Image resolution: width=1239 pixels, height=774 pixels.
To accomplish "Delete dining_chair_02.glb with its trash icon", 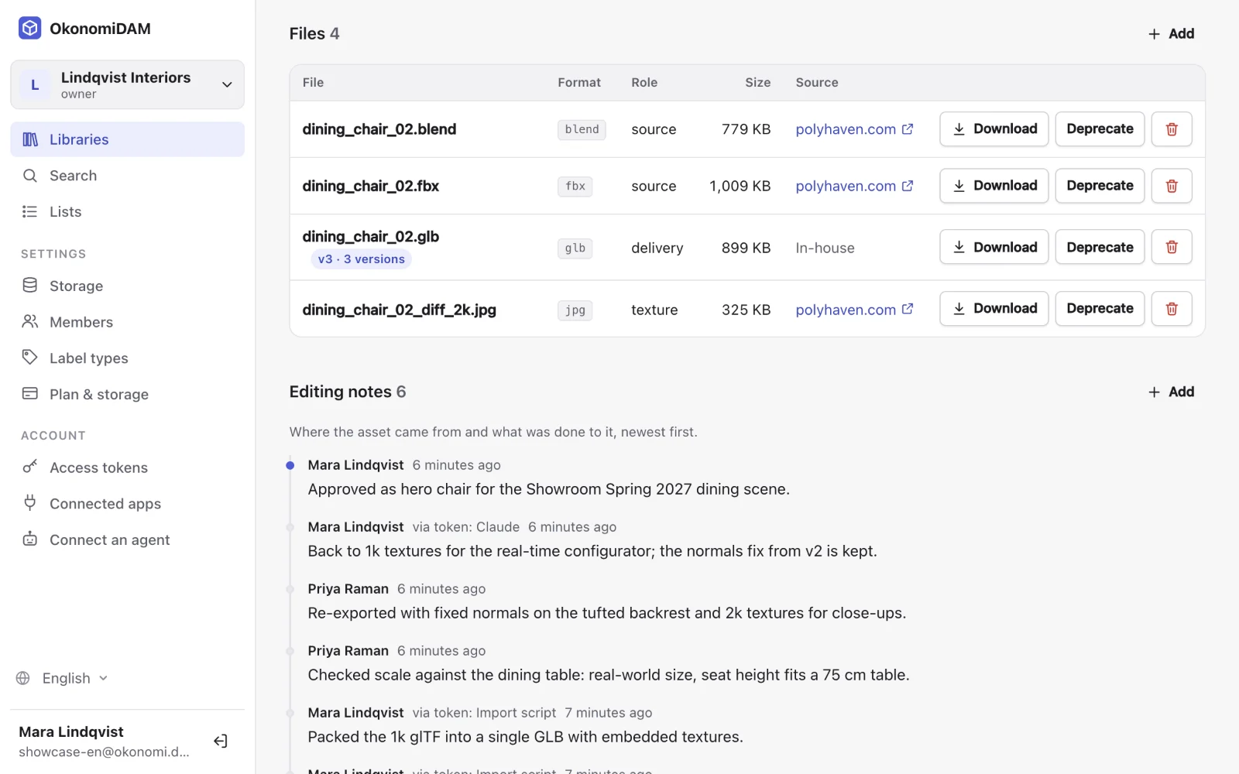I will click(1172, 247).
